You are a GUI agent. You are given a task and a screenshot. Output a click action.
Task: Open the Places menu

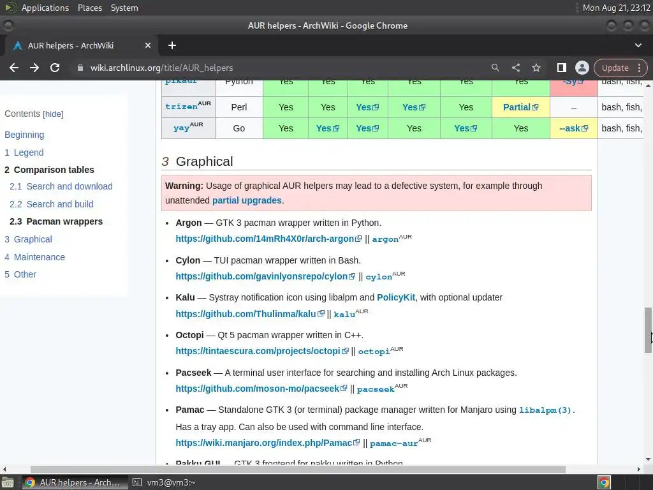tap(90, 8)
